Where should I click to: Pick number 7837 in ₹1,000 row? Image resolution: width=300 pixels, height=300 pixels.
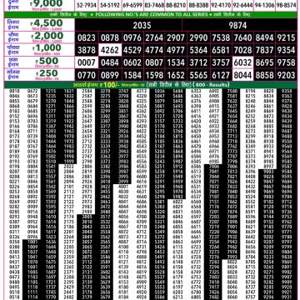[x=265, y=50]
